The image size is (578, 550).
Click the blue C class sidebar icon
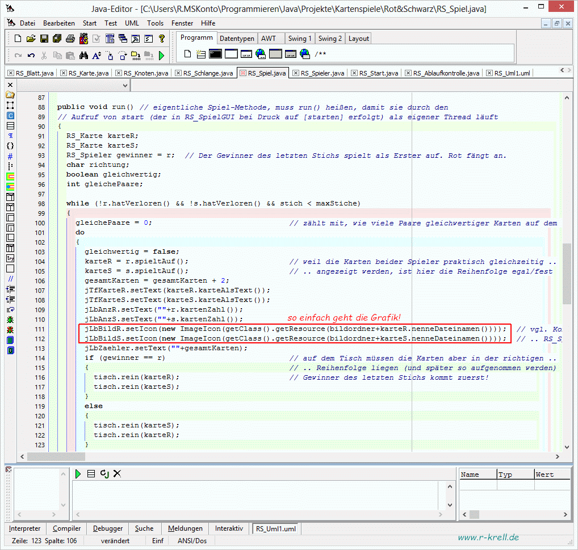click(x=10, y=115)
